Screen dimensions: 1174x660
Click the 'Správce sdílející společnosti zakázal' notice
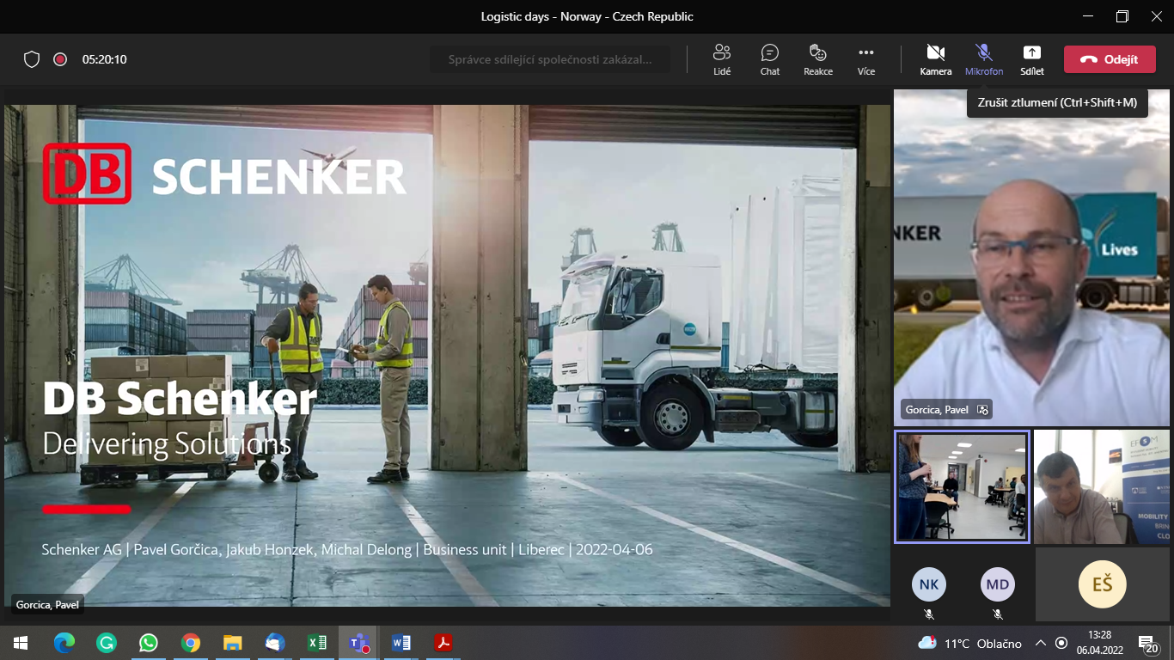click(x=550, y=59)
